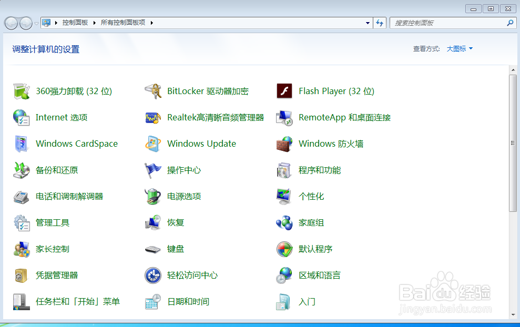
Task: Open 家长控制 icon
Action: (22, 249)
